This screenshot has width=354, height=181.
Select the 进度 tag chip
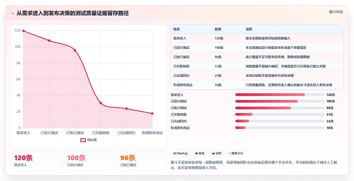(217, 153)
